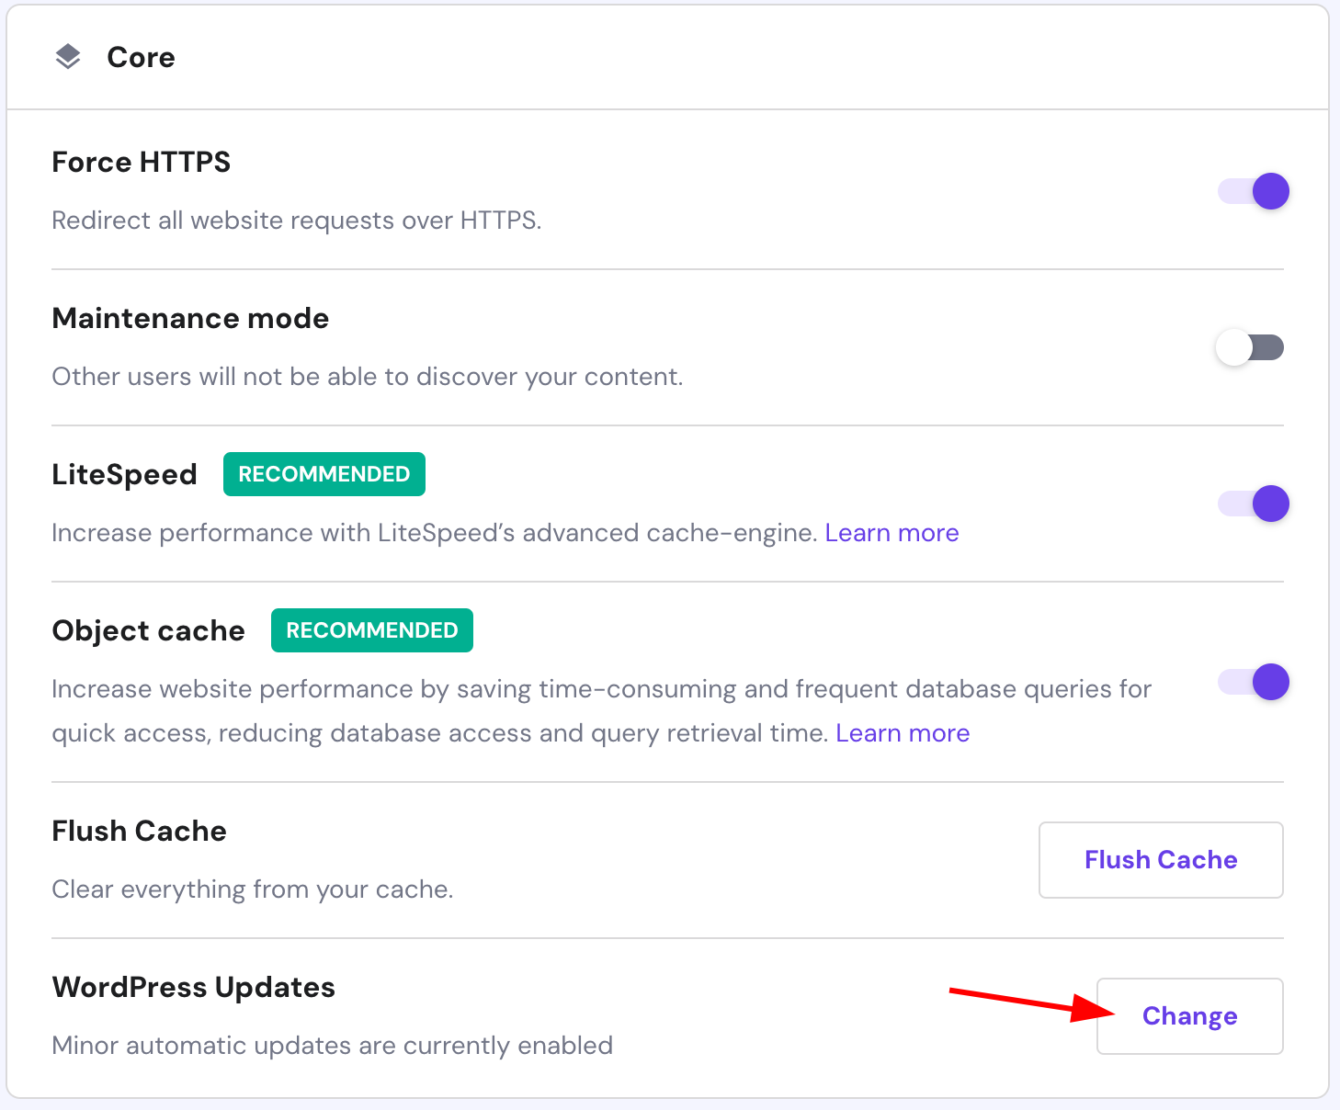The width and height of the screenshot is (1340, 1110).
Task: Select the Core section heading
Action: [x=141, y=57]
